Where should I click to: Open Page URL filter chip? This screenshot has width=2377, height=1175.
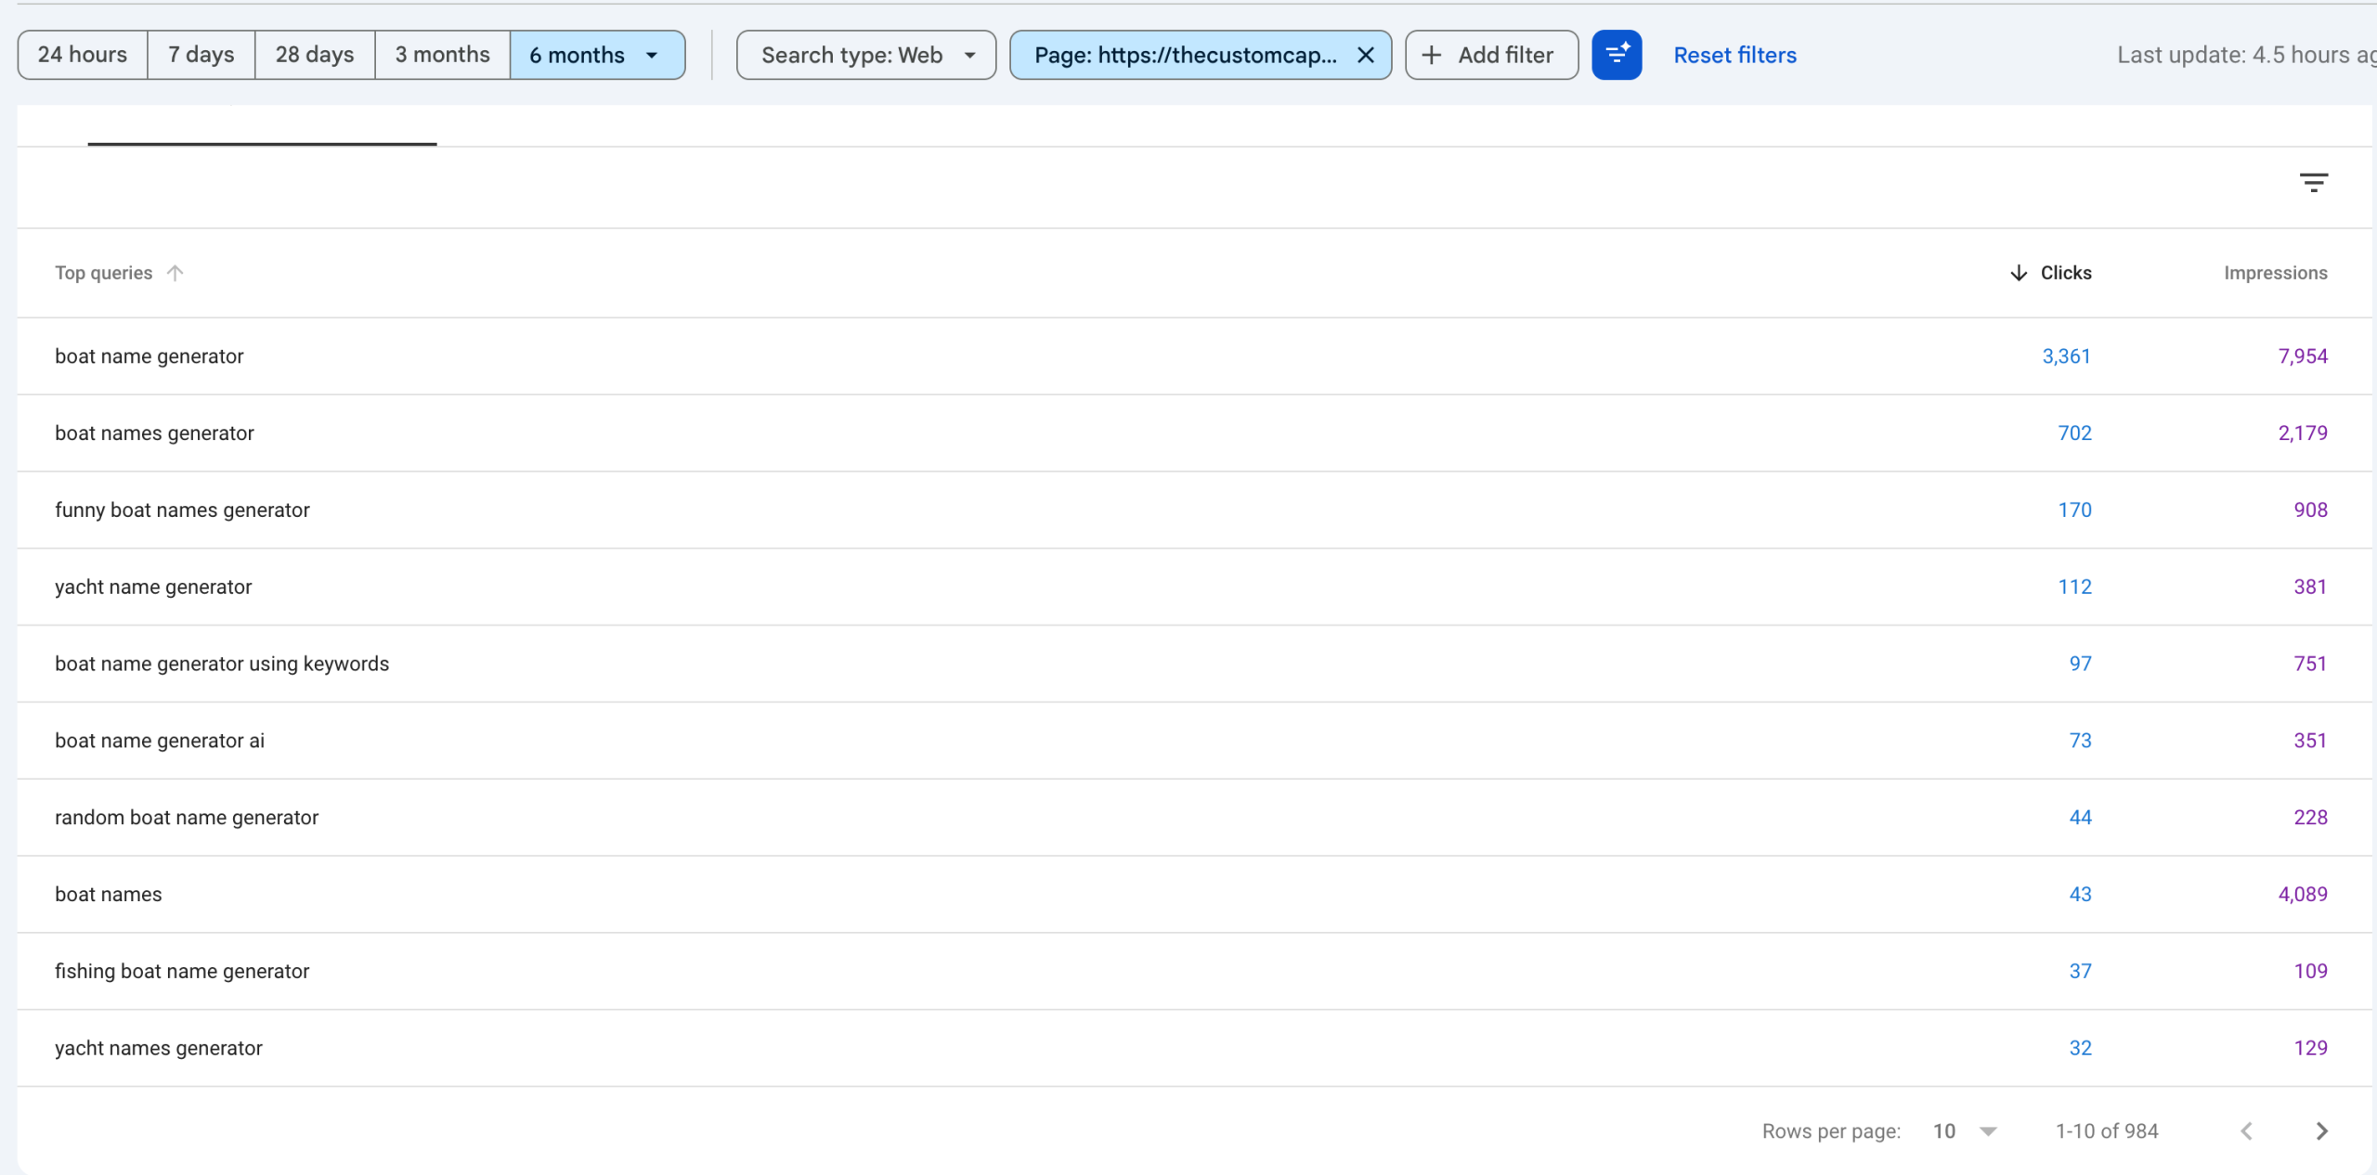pyautogui.click(x=1185, y=55)
